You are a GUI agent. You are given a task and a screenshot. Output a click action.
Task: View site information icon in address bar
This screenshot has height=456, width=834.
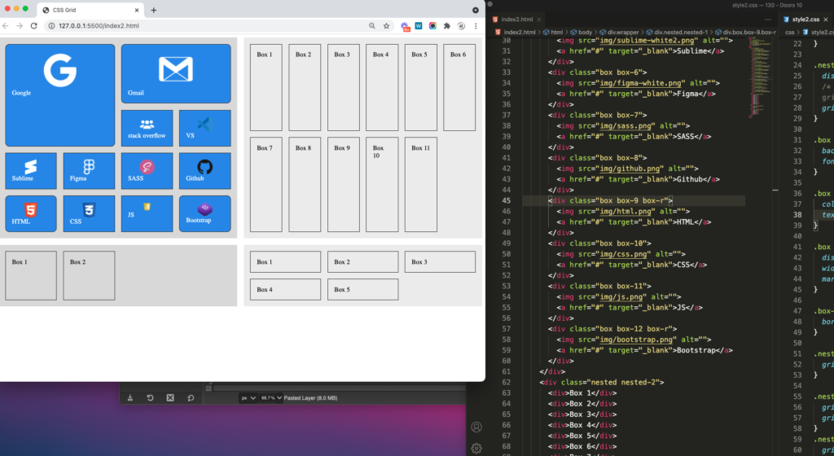click(51, 25)
